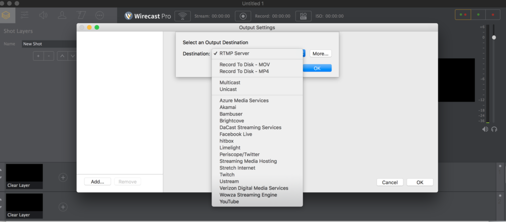The image size is (506, 222).
Task: Choose RTMP Server destination
Action: (x=257, y=53)
